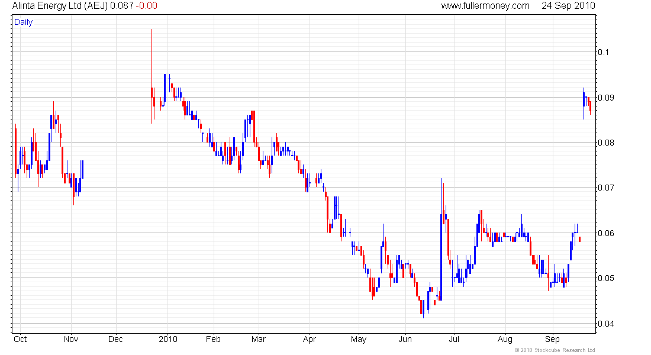This screenshot has height=355, width=651.
Task: Select the 0.05 price axis label
Action: click(606, 277)
